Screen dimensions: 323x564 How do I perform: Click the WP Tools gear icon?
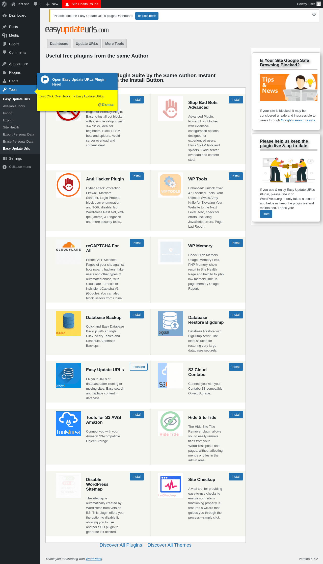171,185
